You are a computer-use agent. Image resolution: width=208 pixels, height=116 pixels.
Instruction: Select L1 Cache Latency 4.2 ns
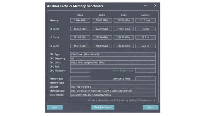point(145,29)
